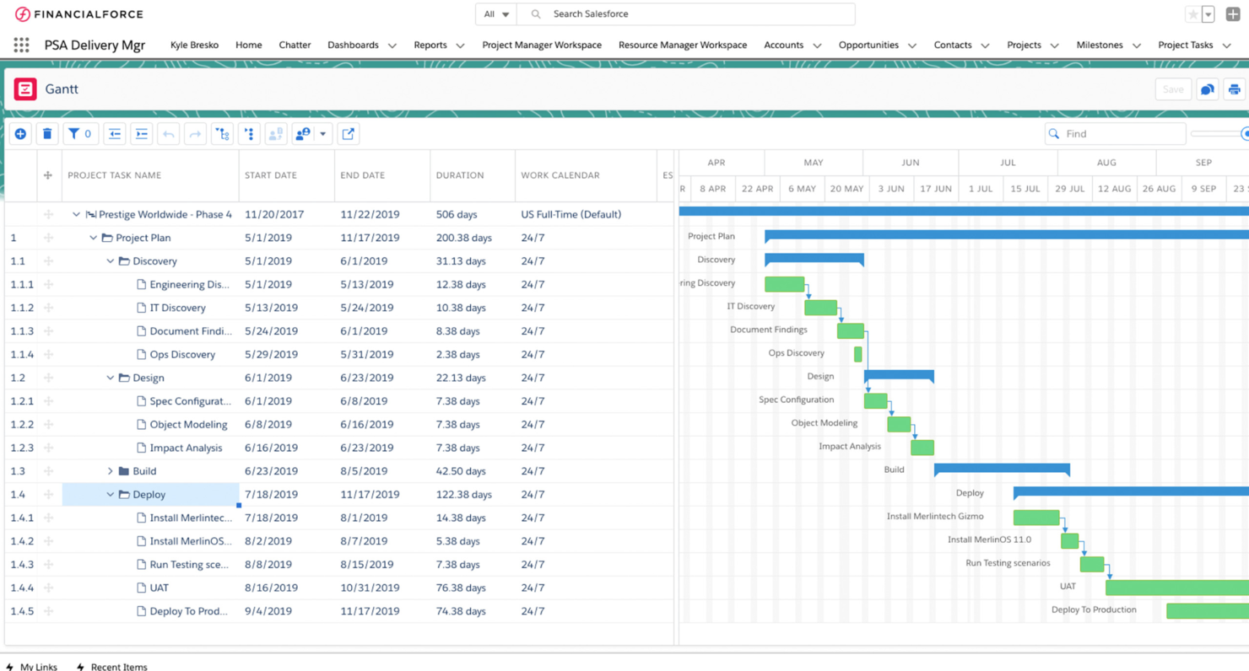Click the document icon beside Ops Discovery

[x=142, y=354]
